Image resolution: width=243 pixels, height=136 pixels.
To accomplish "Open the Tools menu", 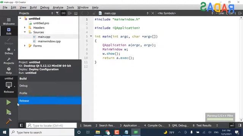I will pos(70,8).
